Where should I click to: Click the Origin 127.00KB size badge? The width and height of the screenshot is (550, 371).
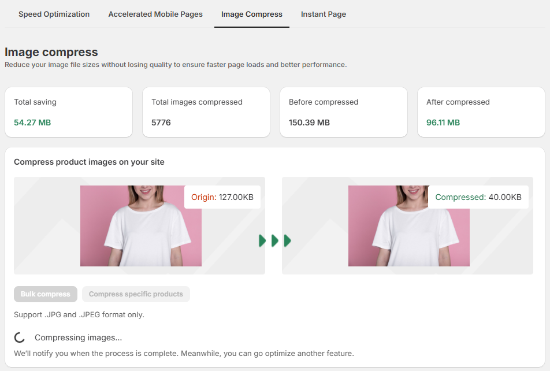point(222,197)
